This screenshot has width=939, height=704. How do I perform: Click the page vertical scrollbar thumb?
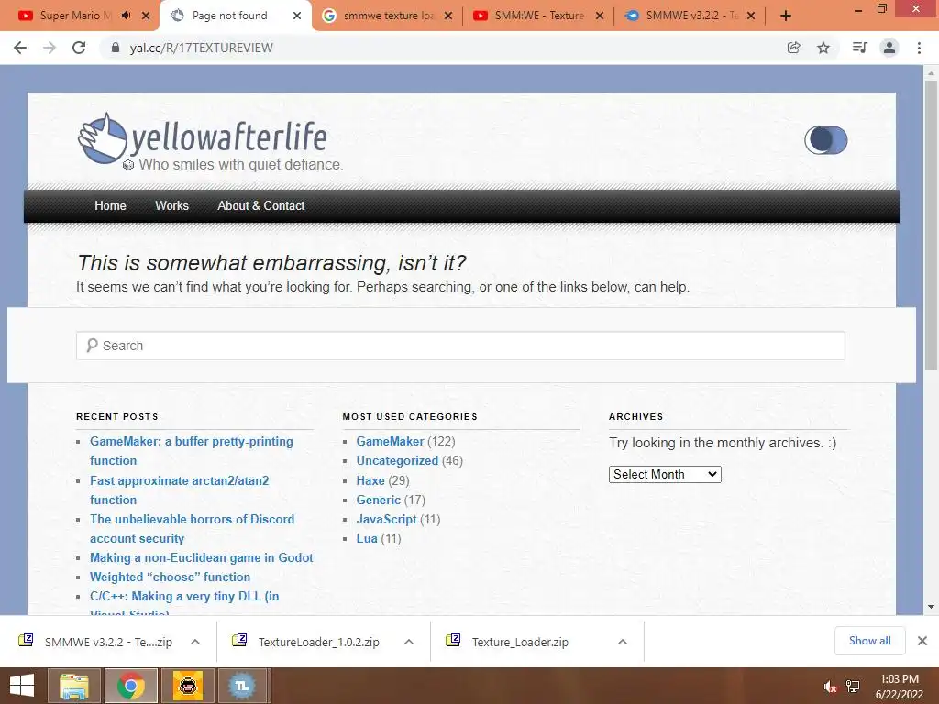coord(931,225)
